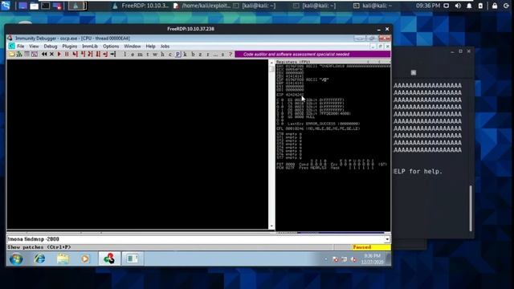Open Source window with the s button
Screen dimensions: 514x289
point(223,55)
